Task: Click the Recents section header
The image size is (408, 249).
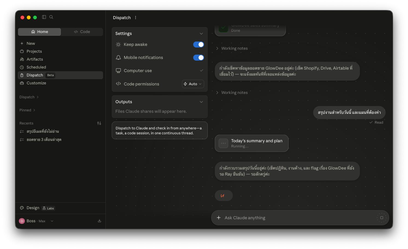Action: click(x=27, y=123)
